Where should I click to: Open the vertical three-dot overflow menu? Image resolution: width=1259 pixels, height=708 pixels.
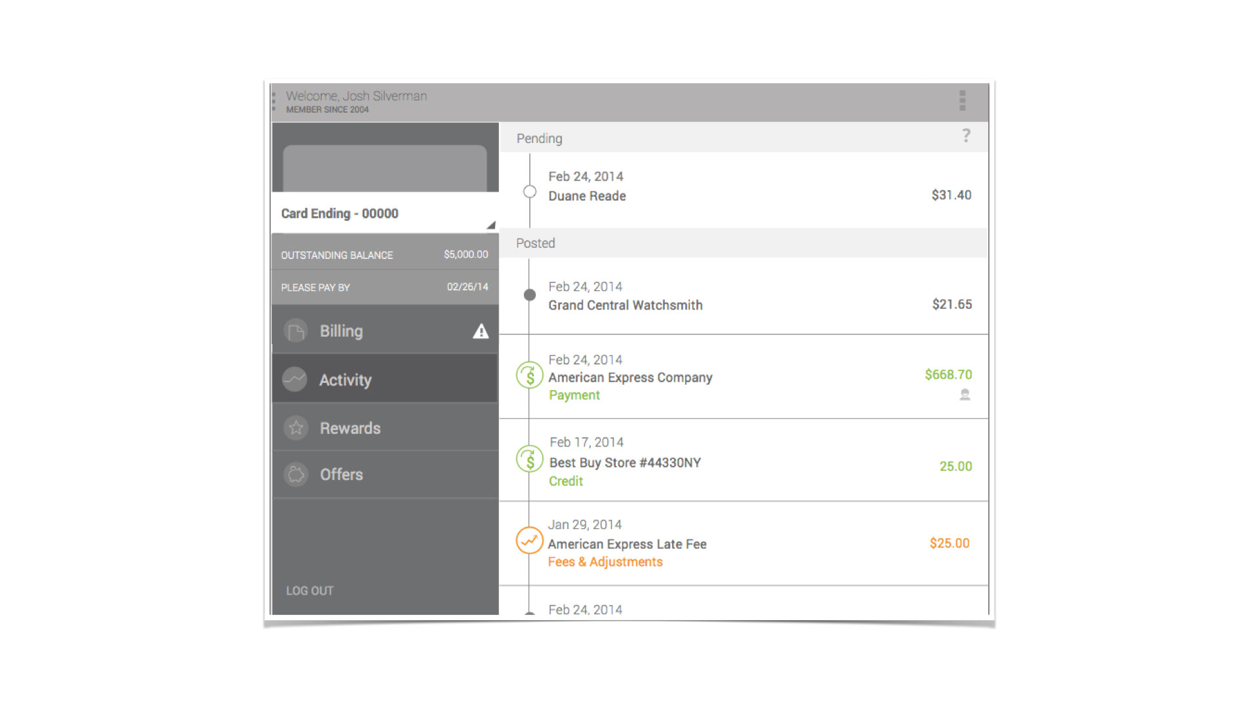[x=962, y=100]
